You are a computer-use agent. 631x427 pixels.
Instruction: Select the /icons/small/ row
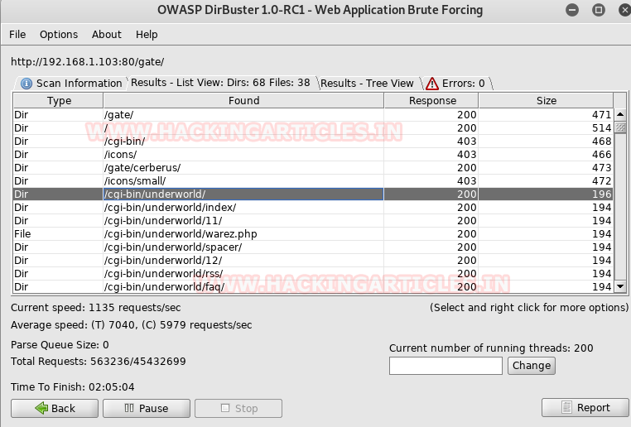313,181
